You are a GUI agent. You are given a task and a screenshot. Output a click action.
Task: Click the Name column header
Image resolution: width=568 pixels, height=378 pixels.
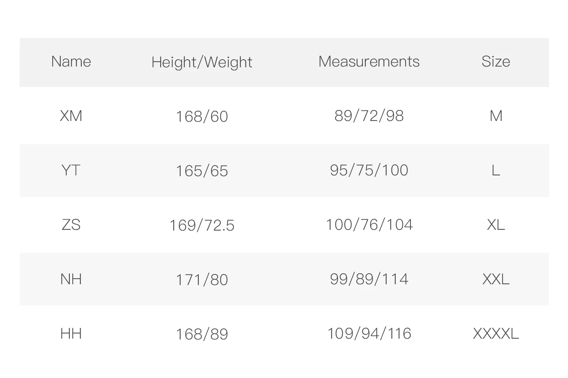pos(71,62)
